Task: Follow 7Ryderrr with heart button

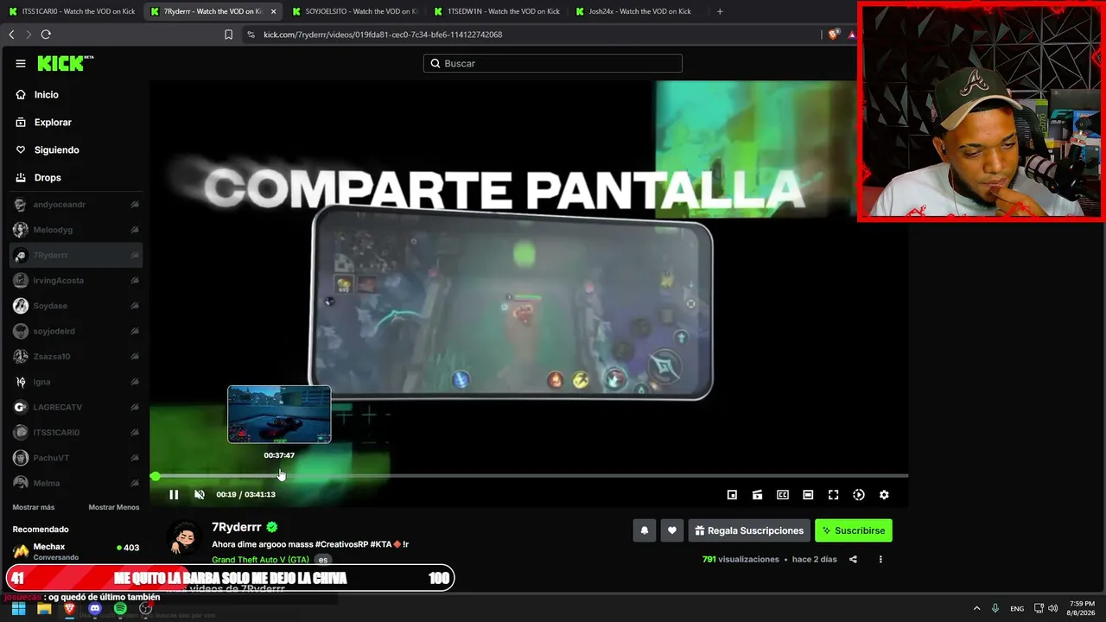Action: 672,530
